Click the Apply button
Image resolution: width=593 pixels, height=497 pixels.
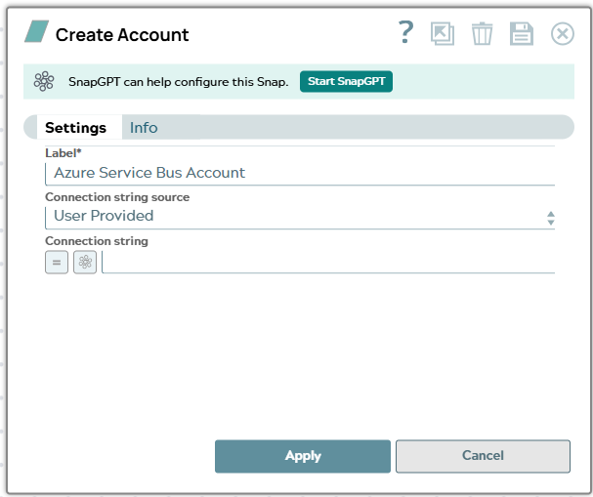(303, 456)
